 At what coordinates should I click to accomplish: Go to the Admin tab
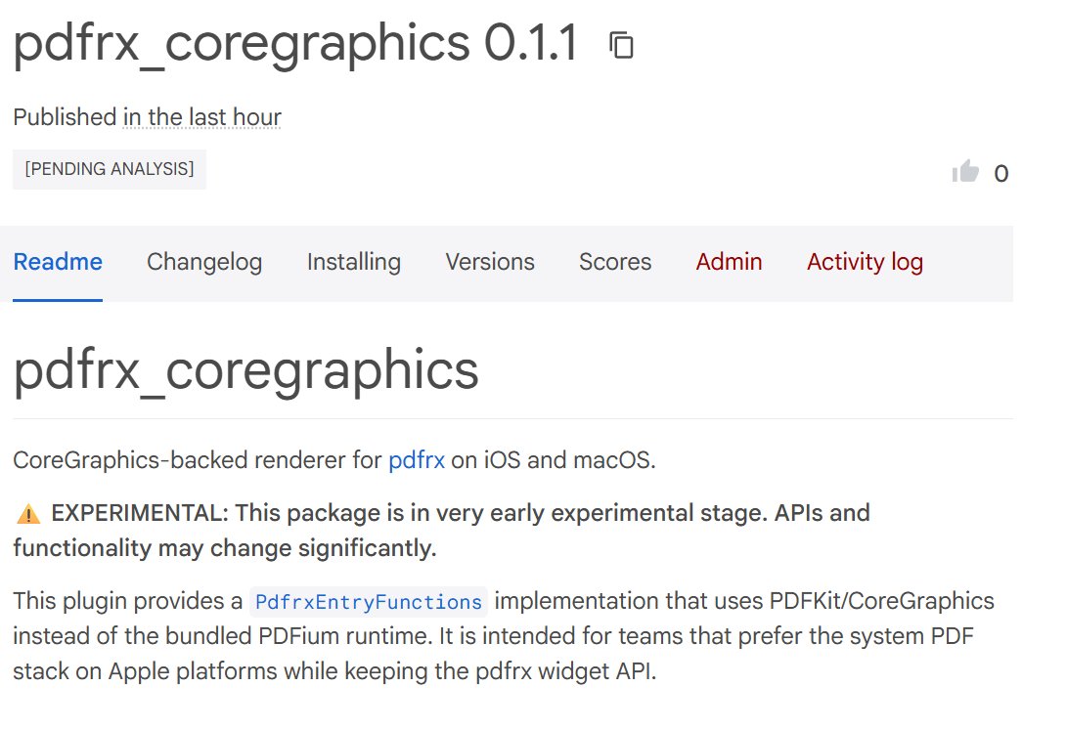click(729, 262)
